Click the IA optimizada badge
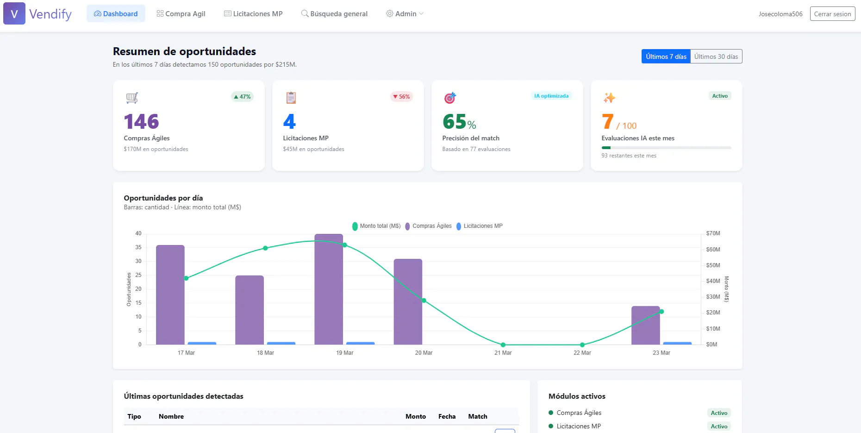This screenshot has height=433, width=861. [551, 96]
